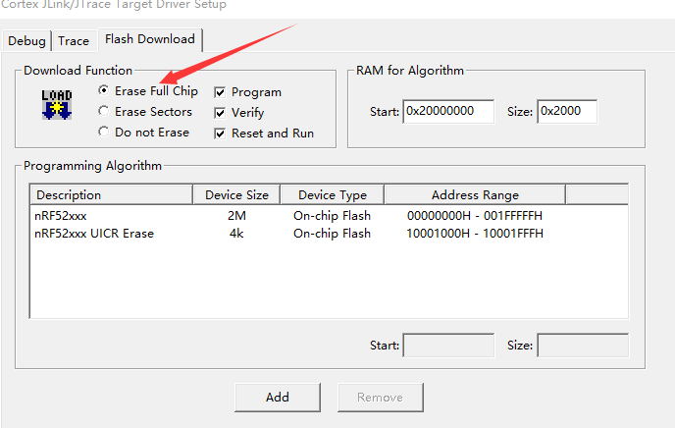The image size is (675, 428).
Task: Click Programming Algorithm Start field
Action: pos(448,346)
